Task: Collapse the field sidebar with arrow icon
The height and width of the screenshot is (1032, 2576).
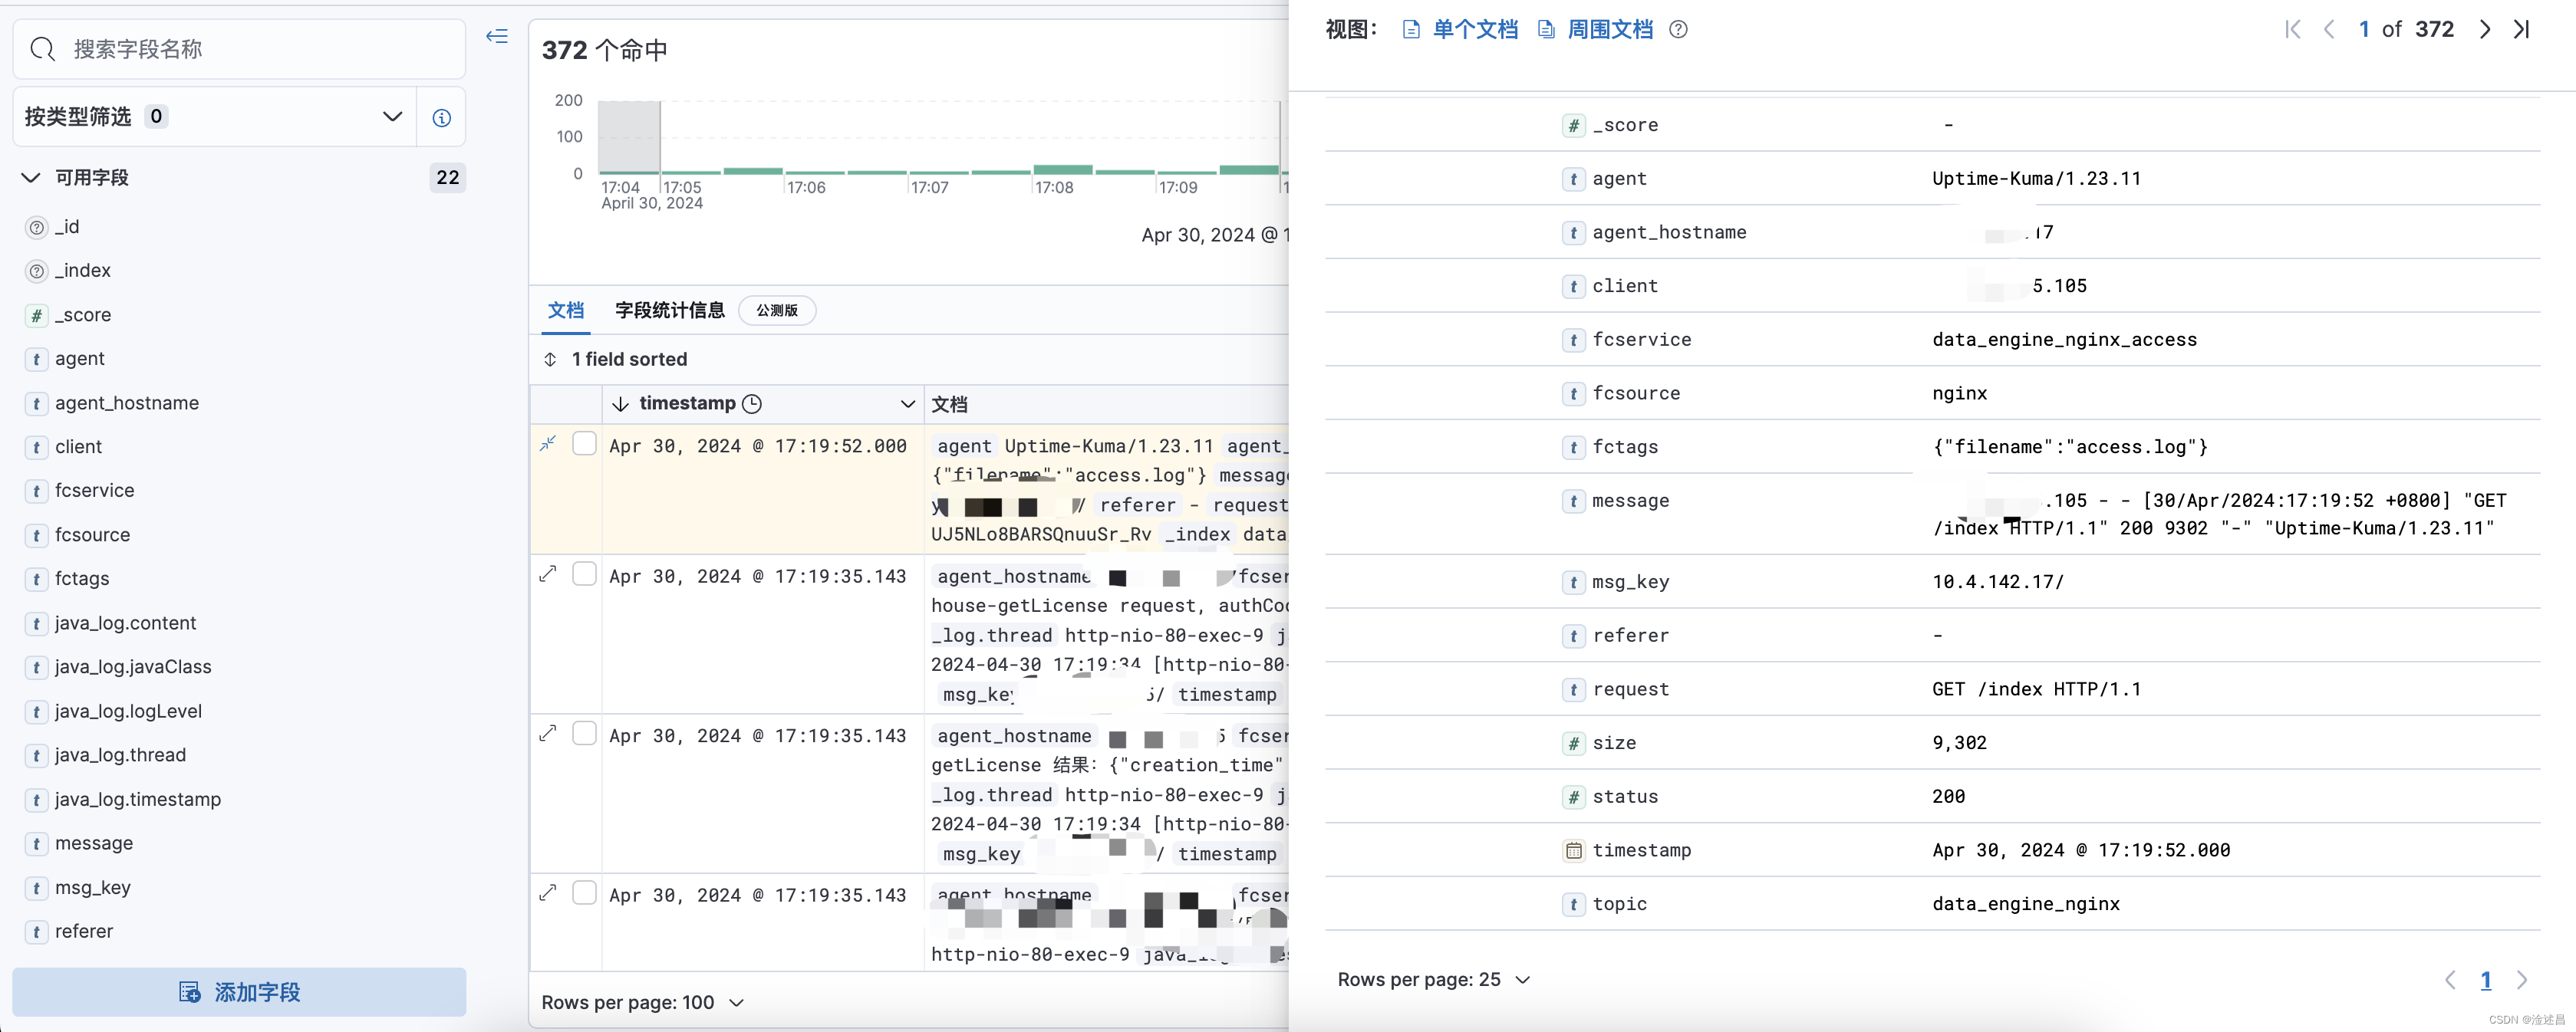Action: pos(497,37)
